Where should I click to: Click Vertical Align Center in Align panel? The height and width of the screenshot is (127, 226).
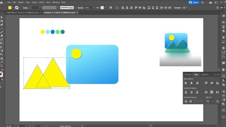212,83
